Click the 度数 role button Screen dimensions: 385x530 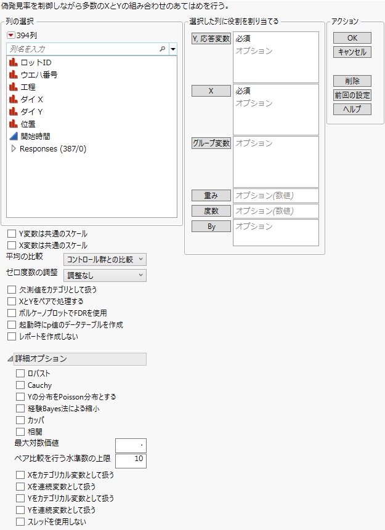(x=211, y=211)
